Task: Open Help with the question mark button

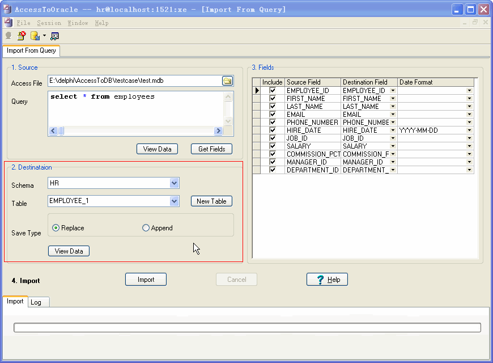Action: 327,280
